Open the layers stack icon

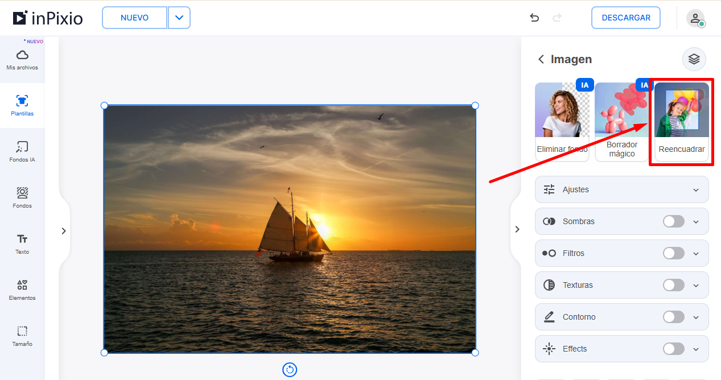[694, 59]
